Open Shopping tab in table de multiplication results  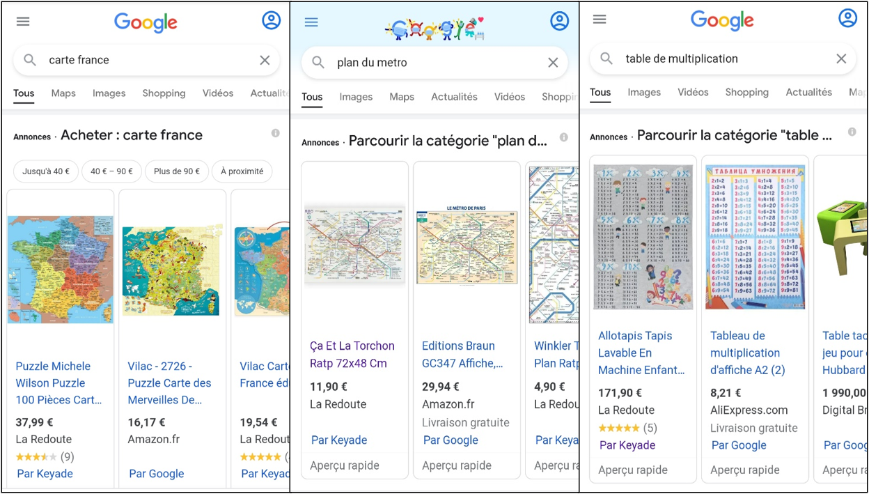point(747,92)
